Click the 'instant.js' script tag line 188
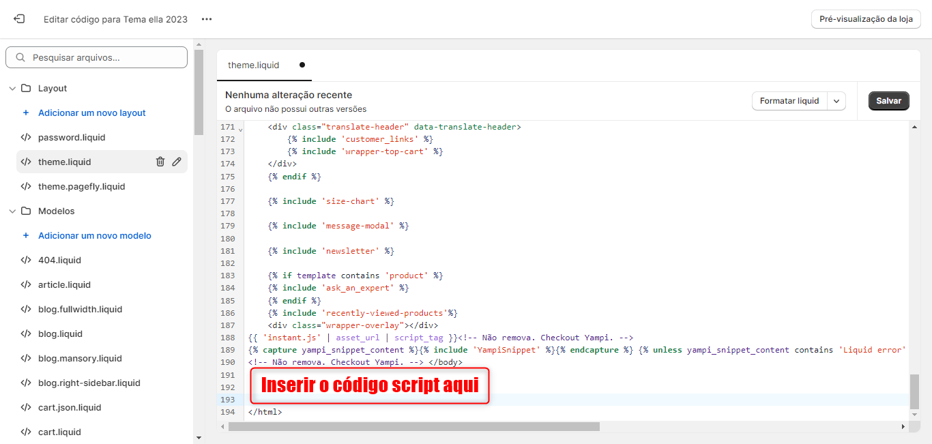Viewport: 932px width, 444px height. pos(353,338)
